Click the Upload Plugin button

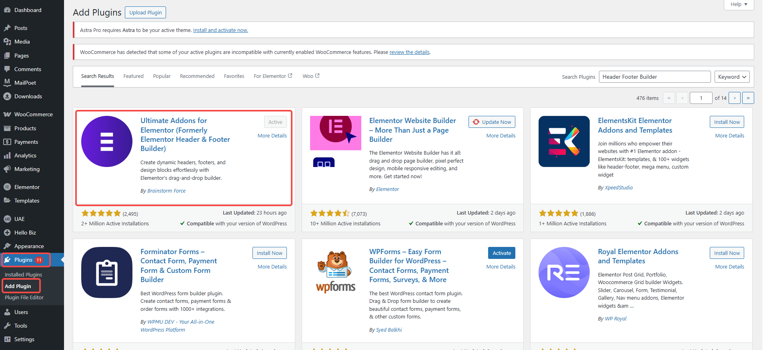tap(146, 12)
